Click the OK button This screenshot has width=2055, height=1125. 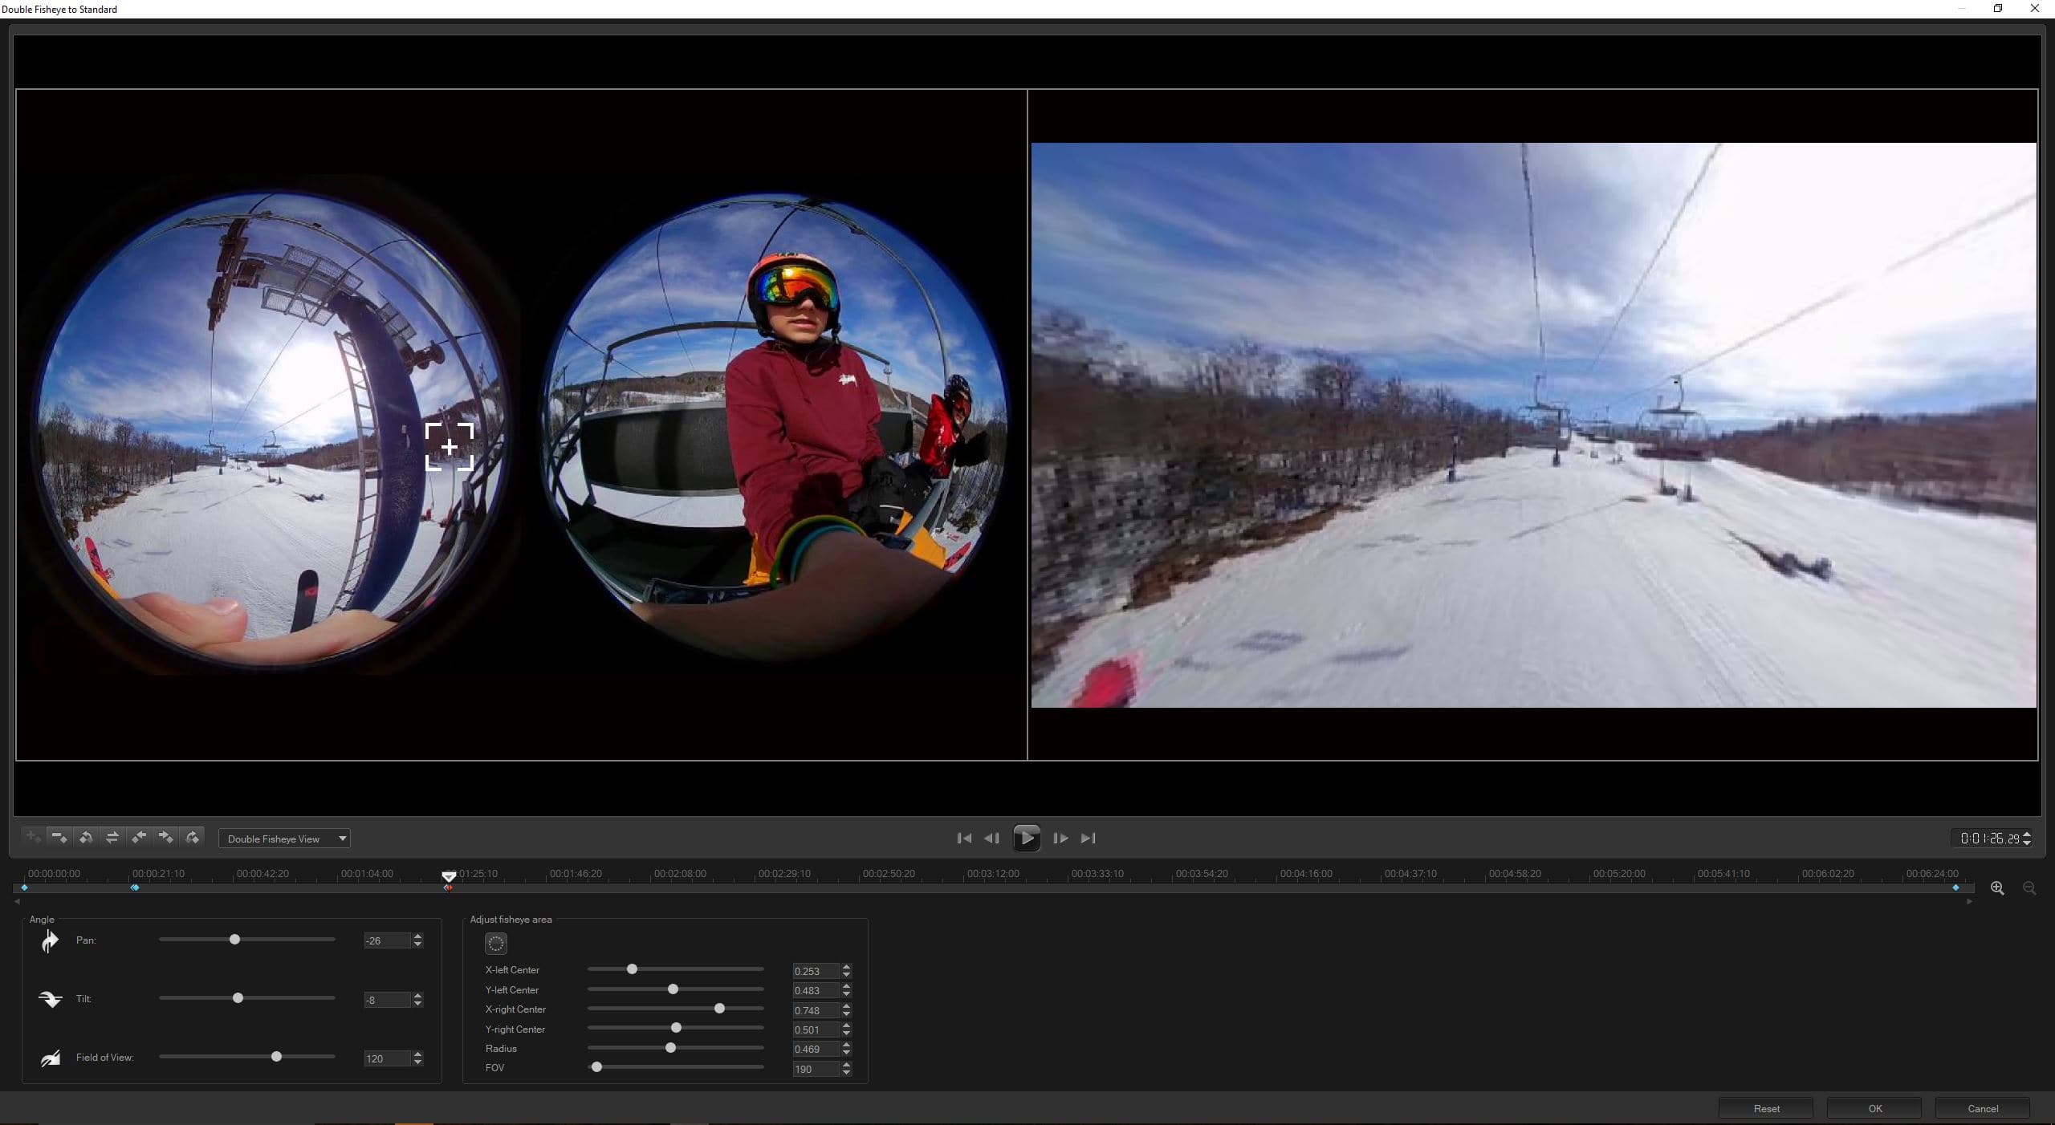click(1874, 1108)
